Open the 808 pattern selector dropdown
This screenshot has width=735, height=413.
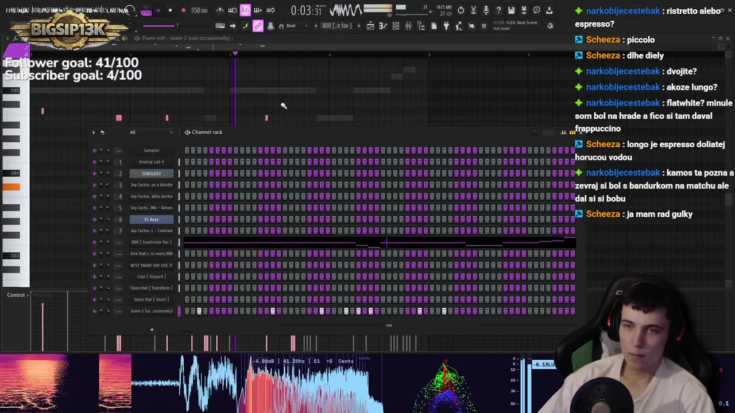(338, 26)
